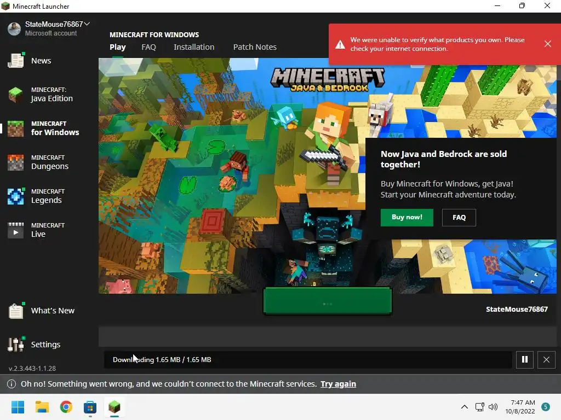Open File Explorer from taskbar

[42, 407]
